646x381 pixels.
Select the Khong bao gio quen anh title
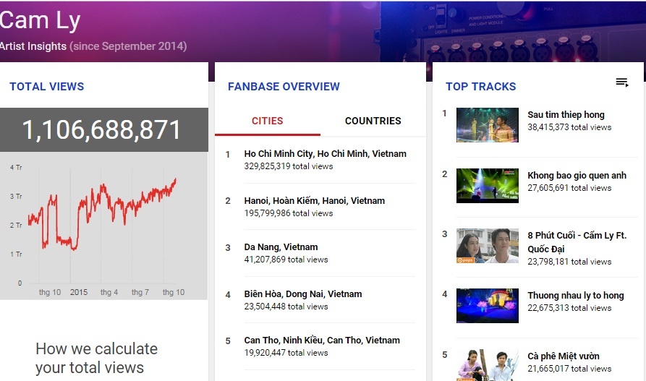(x=577, y=175)
